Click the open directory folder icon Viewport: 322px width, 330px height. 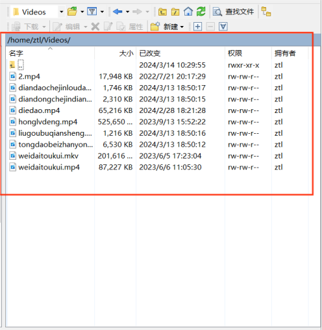tap(72, 11)
